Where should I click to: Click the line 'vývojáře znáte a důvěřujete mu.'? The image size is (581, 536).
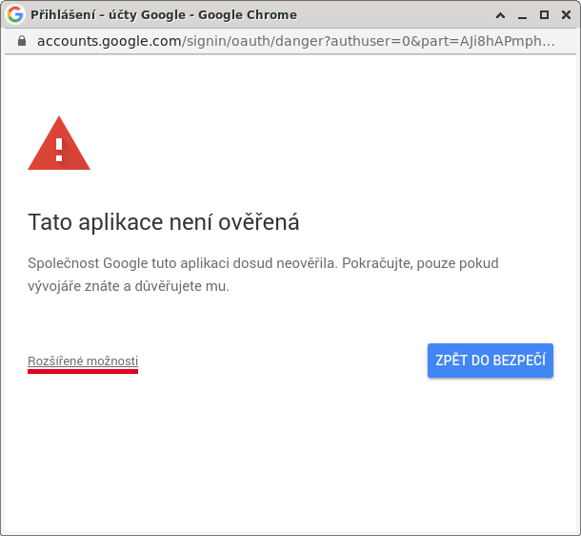pyautogui.click(x=129, y=286)
